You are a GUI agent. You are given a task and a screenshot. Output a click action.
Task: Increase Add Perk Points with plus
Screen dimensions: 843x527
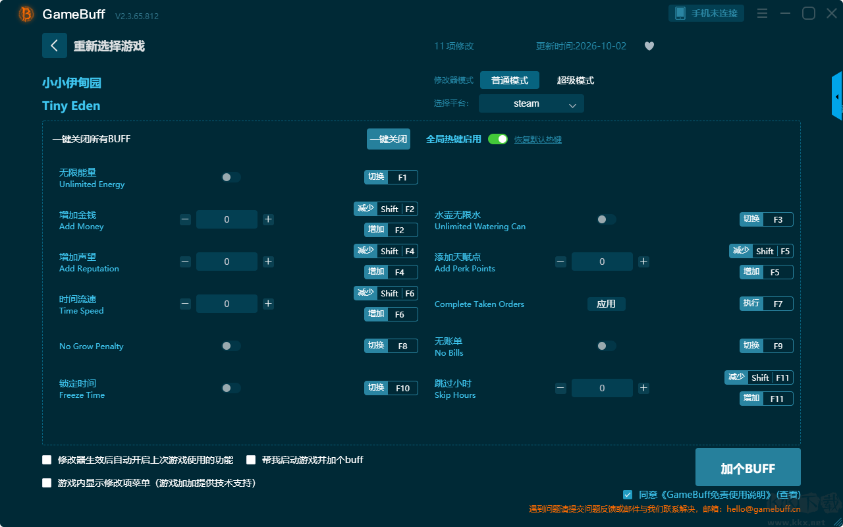point(643,262)
